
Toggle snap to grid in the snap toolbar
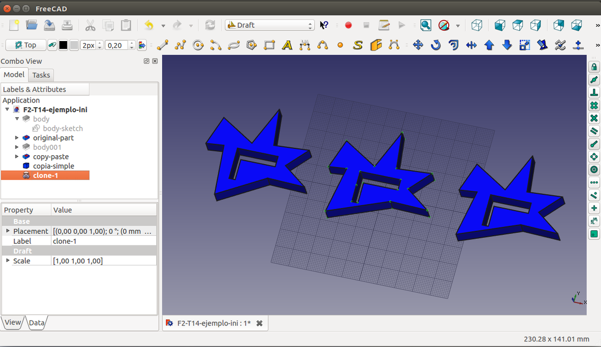(x=594, y=106)
